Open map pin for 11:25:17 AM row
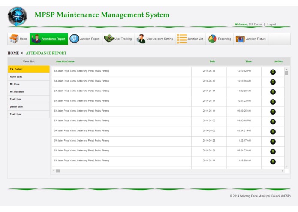The height and width of the screenshot is (212, 298). click(273, 142)
